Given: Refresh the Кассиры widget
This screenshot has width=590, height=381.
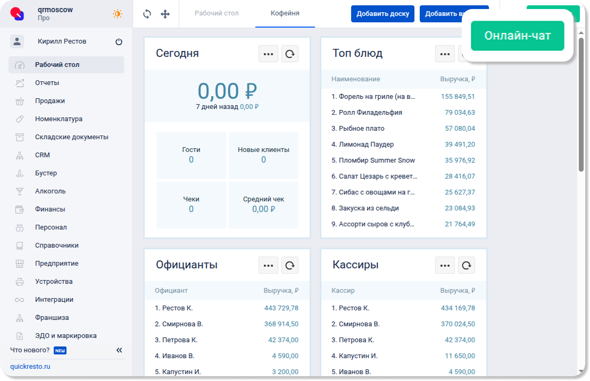Looking at the screenshot, I should pyautogui.click(x=467, y=265).
